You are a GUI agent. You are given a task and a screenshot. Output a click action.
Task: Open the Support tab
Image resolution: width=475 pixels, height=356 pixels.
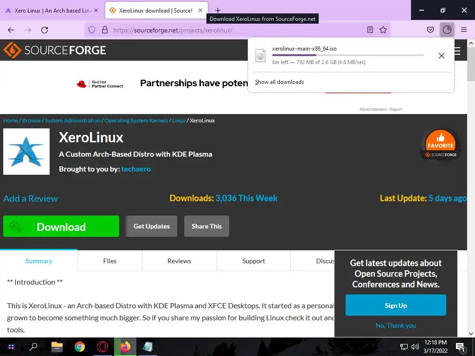point(254,261)
